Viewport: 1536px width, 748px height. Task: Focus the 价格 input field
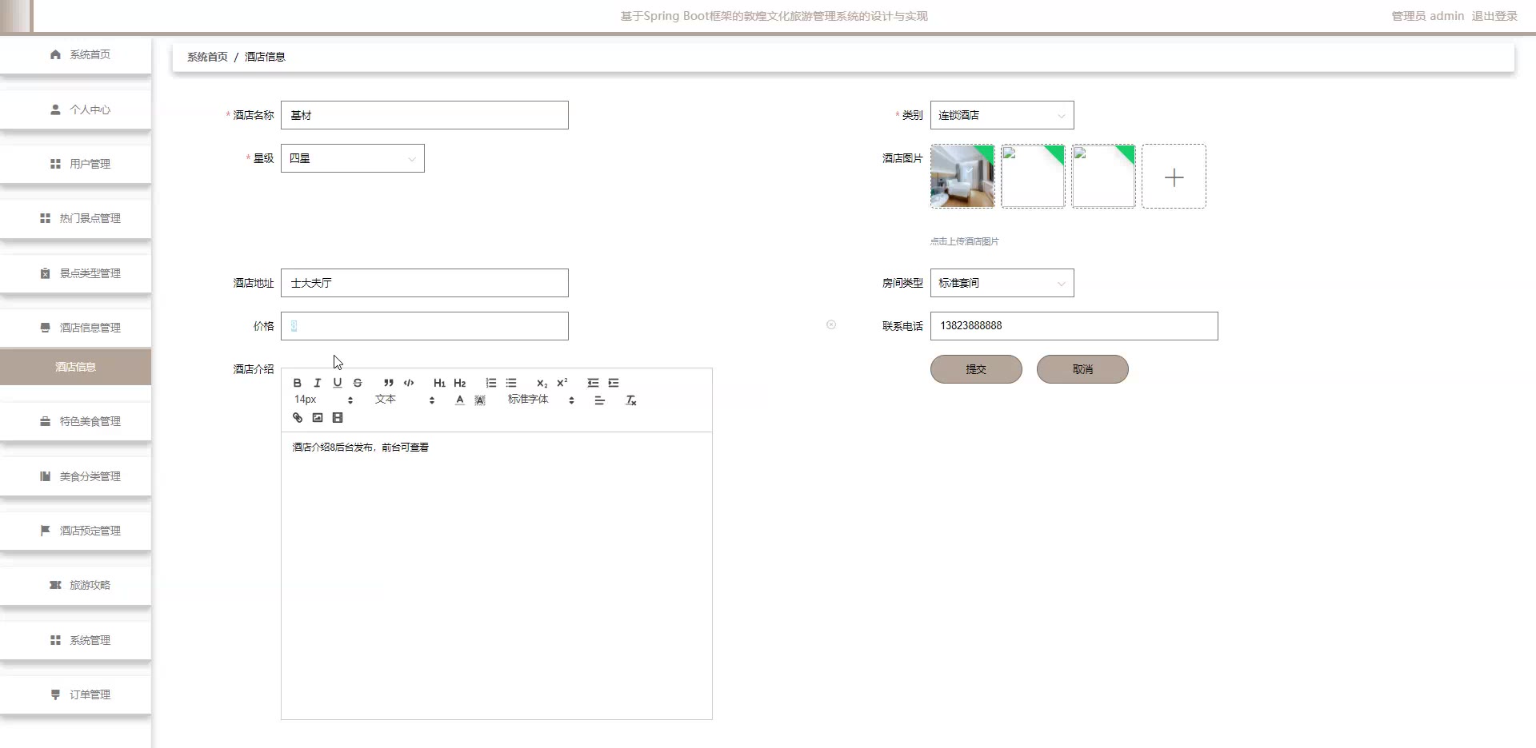425,326
